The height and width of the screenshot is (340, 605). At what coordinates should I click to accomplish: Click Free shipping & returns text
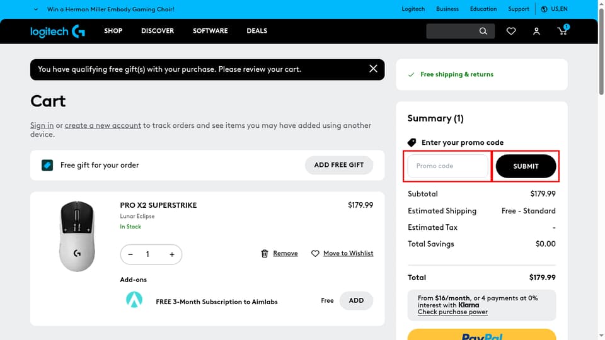pyautogui.click(x=457, y=74)
